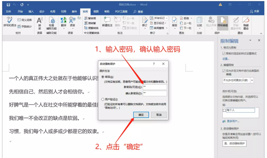
Task: Expand the Reviewing Pane dropdown arrow
Action: (167, 28)
